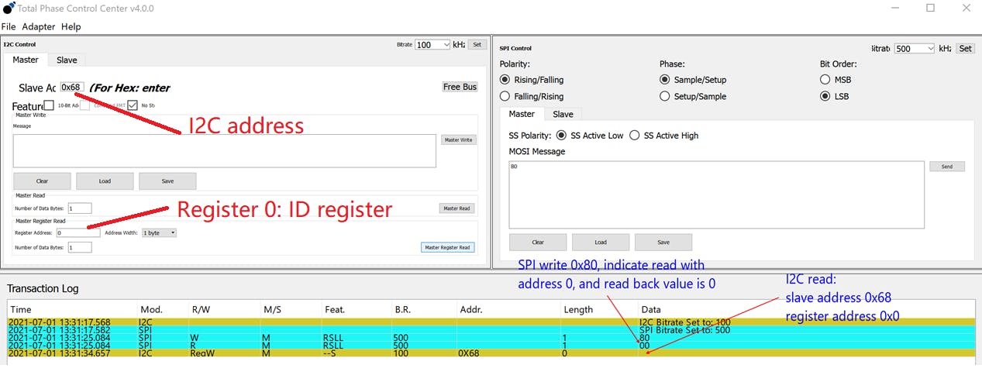The height and width of the screenshot is (382, 982).
Task: Click the Slave Address input field
Action: click(71, 87)
